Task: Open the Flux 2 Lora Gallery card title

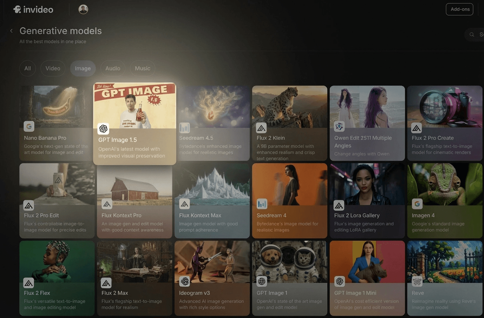Action: [357, 215]
